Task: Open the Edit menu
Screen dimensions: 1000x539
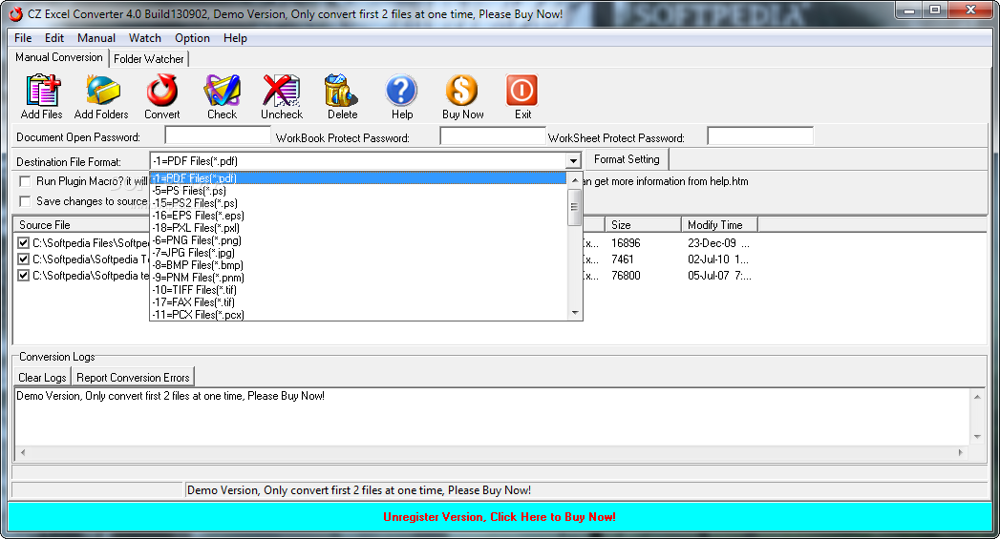Action: pos(54,38)
